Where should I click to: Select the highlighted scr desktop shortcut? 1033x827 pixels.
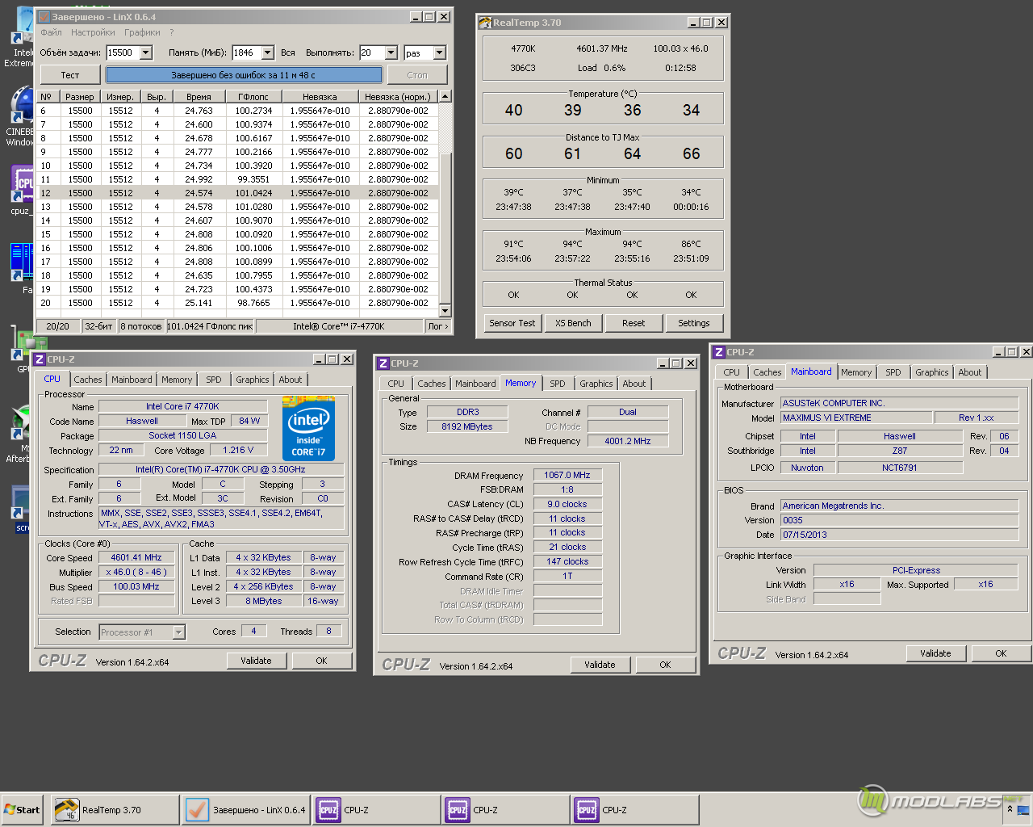click(21, 509)
